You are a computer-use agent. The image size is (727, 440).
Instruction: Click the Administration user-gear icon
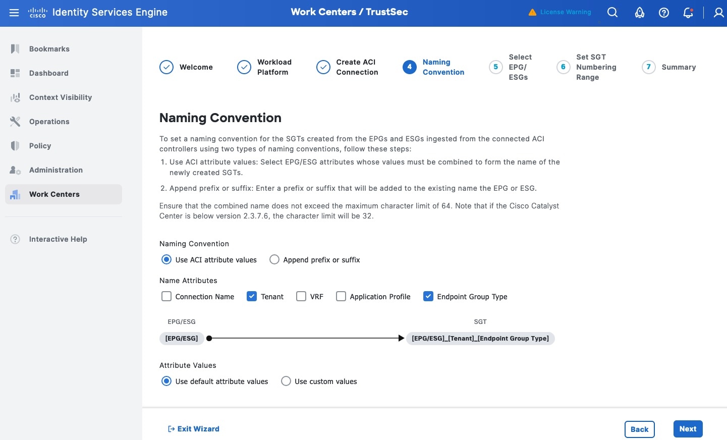coord(15,170)
